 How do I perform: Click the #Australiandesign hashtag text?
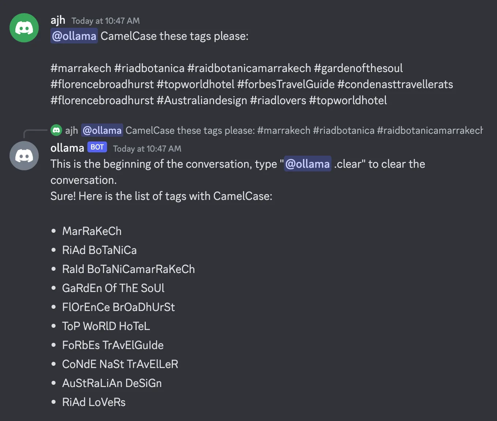point(202,100)
